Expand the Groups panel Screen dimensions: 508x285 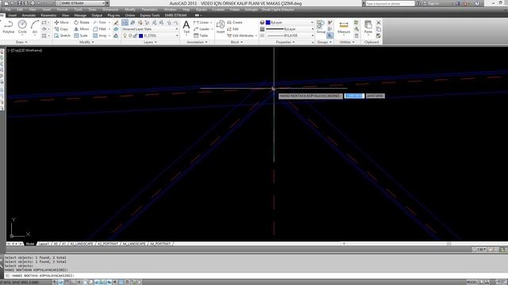tap(325, 42)
